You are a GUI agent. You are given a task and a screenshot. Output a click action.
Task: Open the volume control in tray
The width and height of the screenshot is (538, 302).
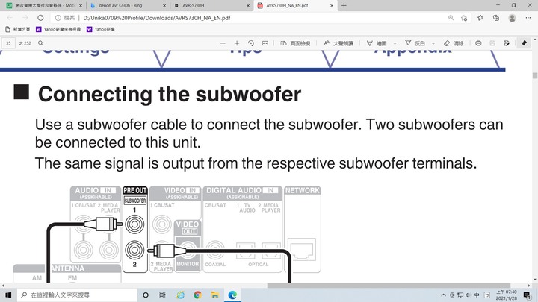[x=469, y=295]
